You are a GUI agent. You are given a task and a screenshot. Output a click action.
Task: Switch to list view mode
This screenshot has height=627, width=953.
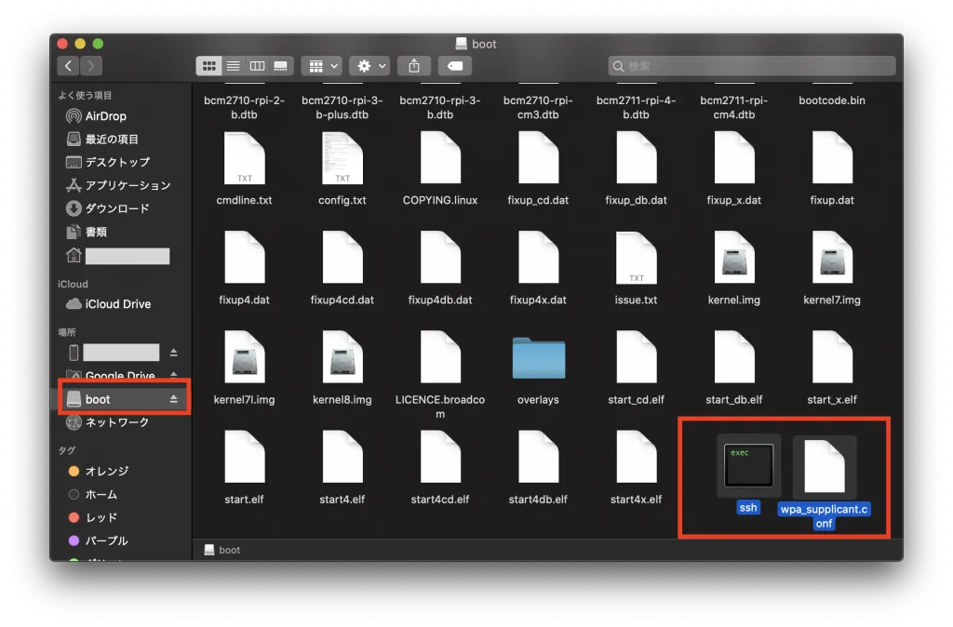(233, 66)
